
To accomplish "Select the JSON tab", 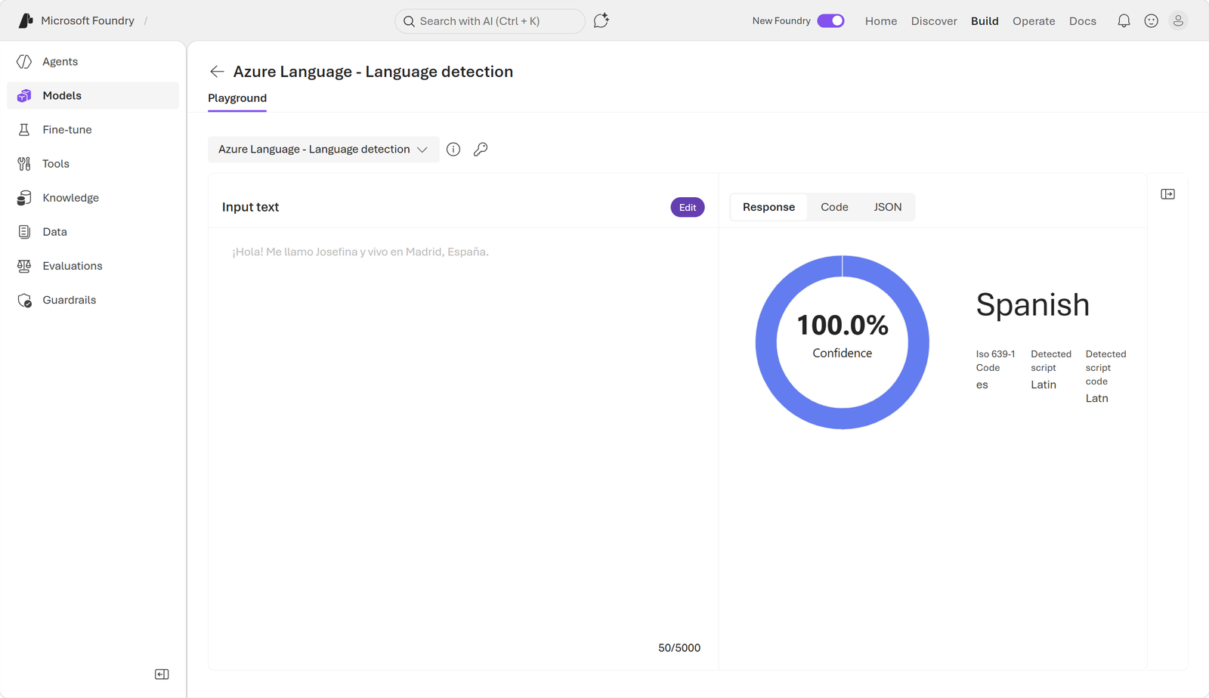I will pyautogui.click(x=888, y=207).
